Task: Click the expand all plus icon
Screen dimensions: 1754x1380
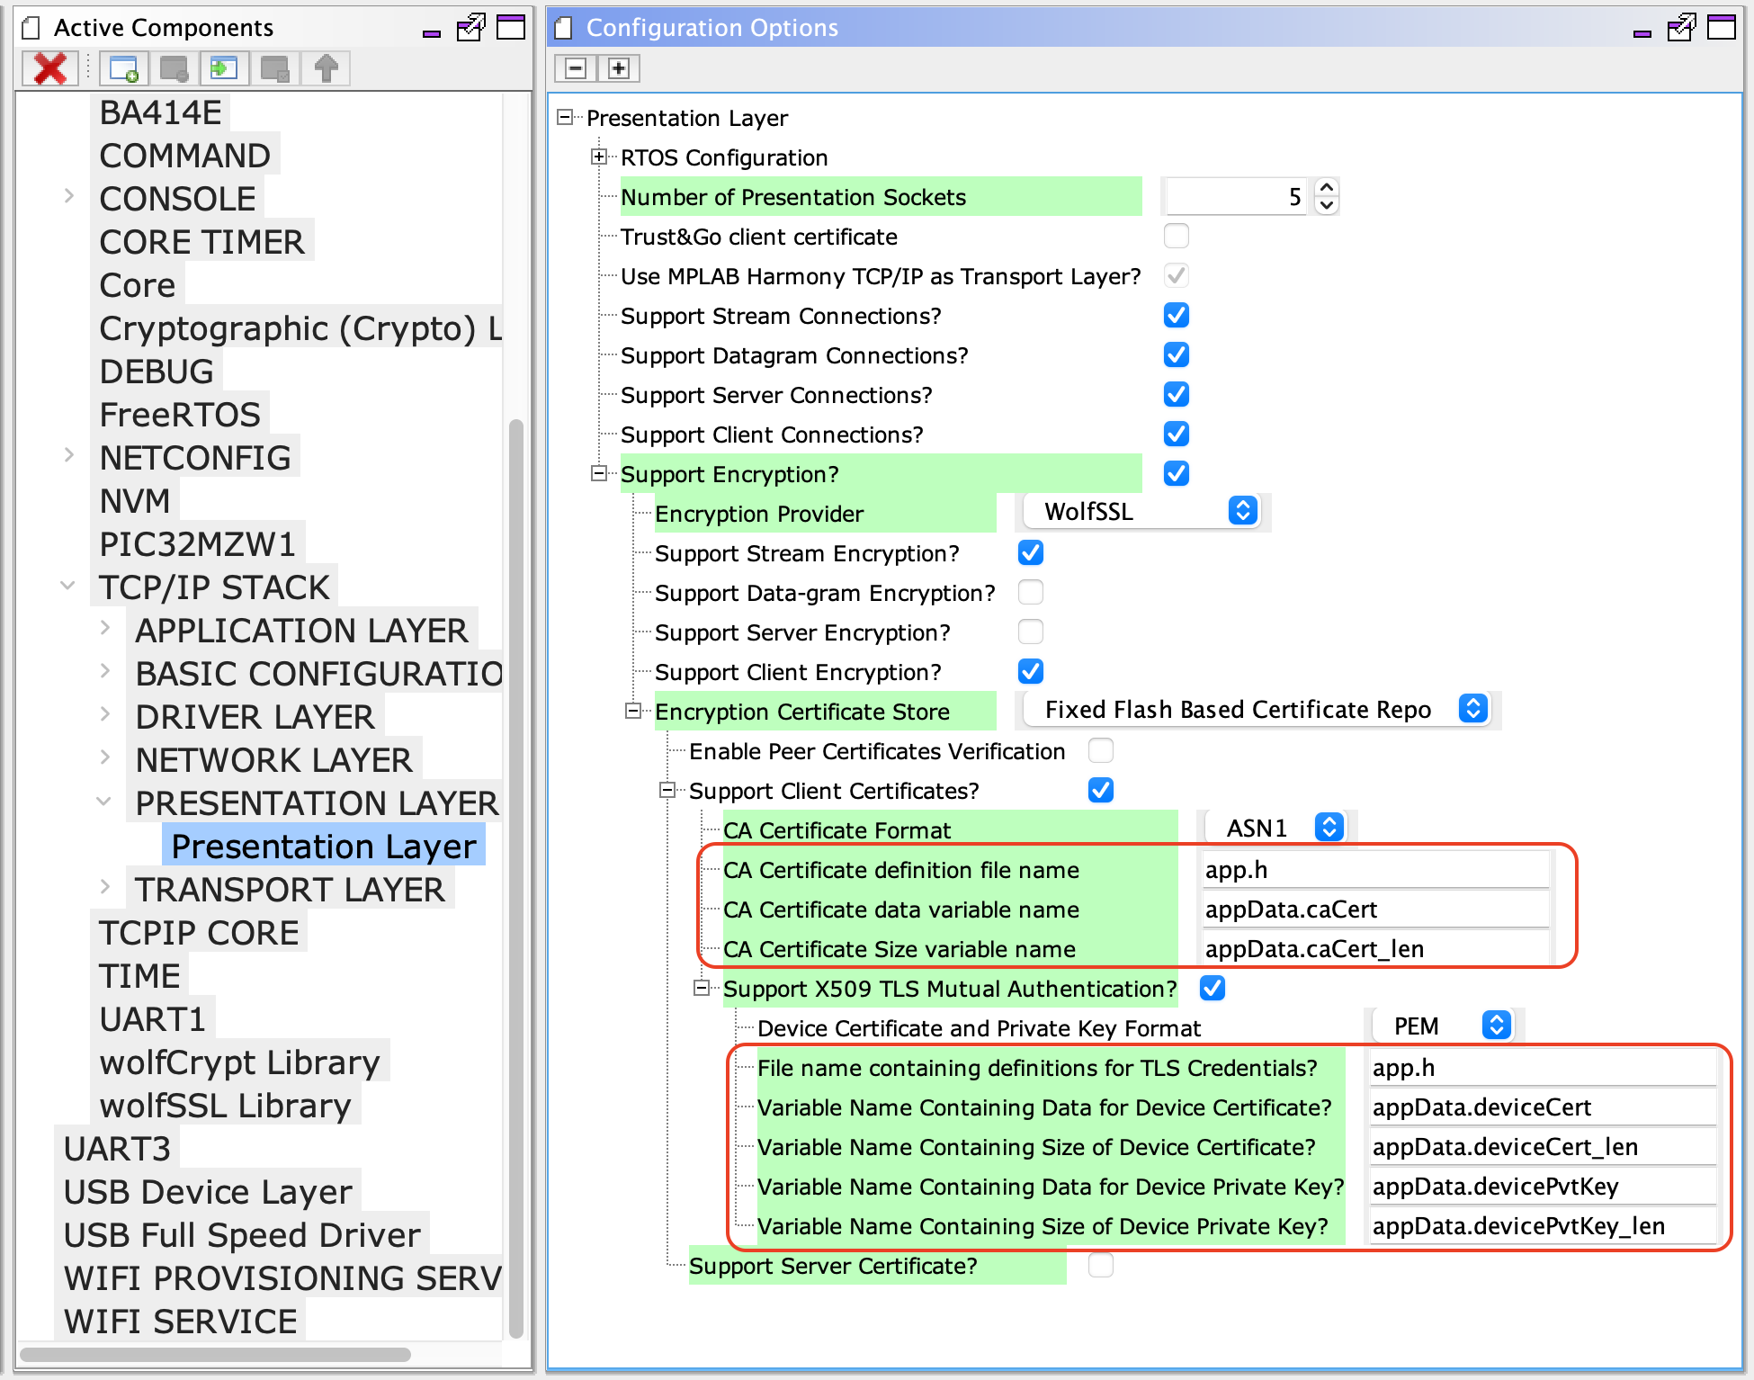Action: tap(619, 68)
